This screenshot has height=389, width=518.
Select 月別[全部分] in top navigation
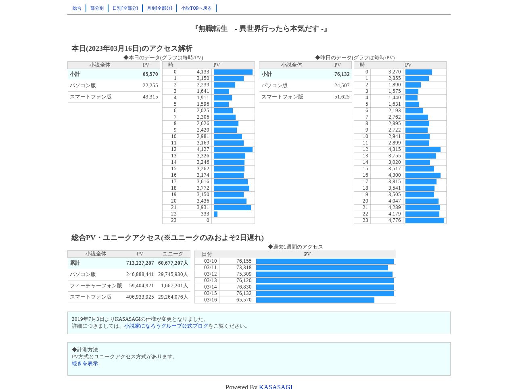pyautogui.click(x=159, y=8)
